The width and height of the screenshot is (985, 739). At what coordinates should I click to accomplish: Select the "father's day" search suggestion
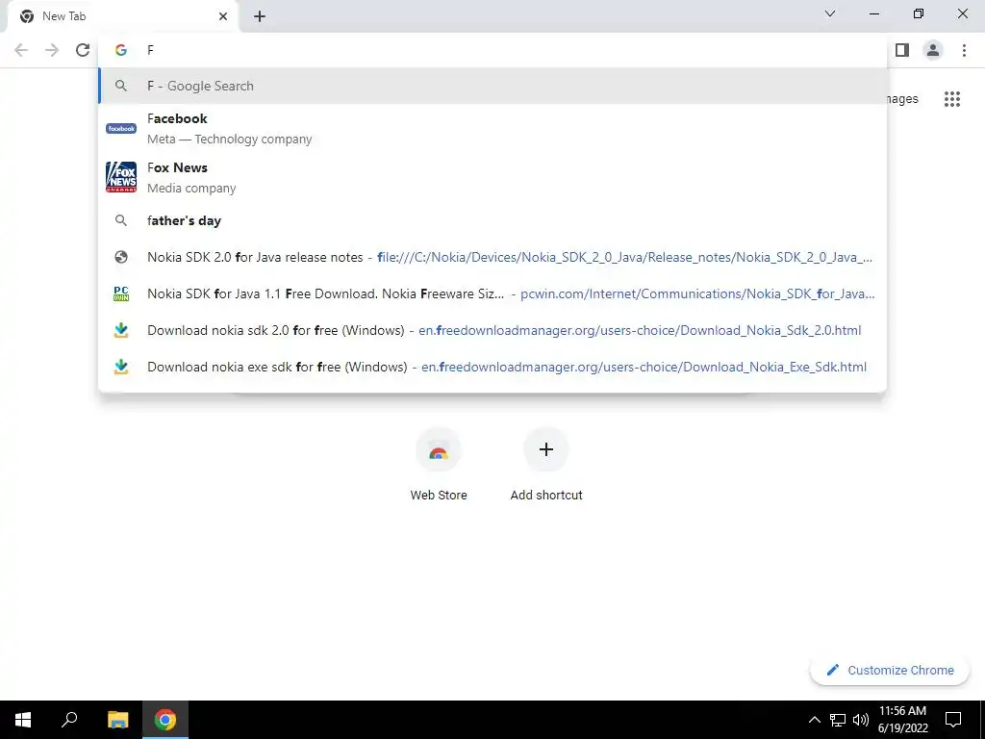pyautogui.click(x=493, y=220)
